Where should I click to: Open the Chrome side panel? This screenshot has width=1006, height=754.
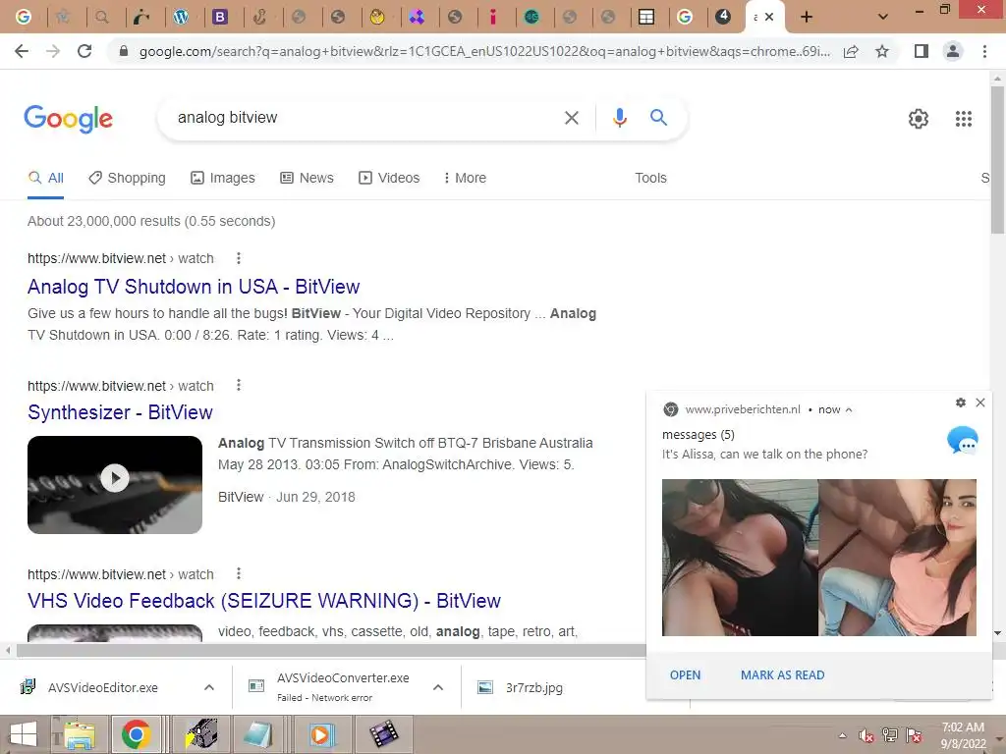click(x=922, y=51)
